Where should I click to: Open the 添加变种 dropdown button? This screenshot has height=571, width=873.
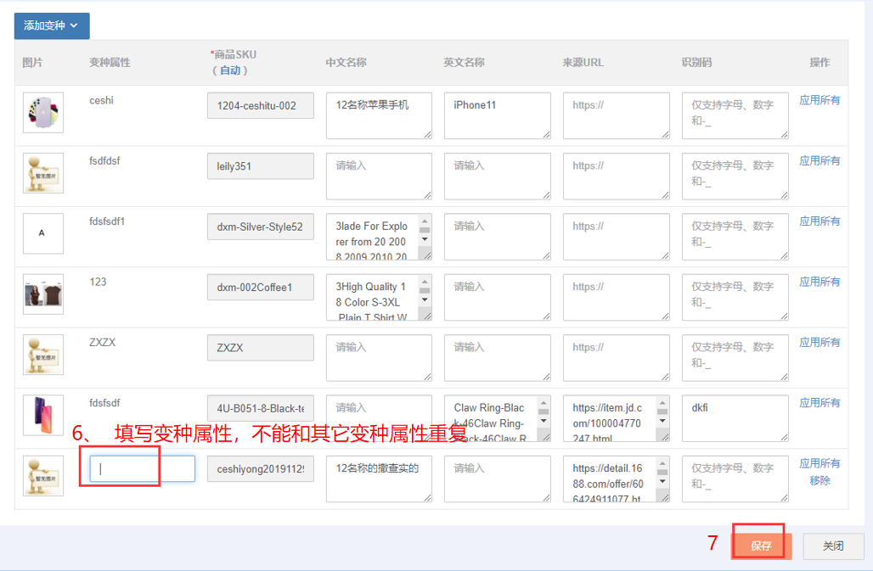pos(52,25)
